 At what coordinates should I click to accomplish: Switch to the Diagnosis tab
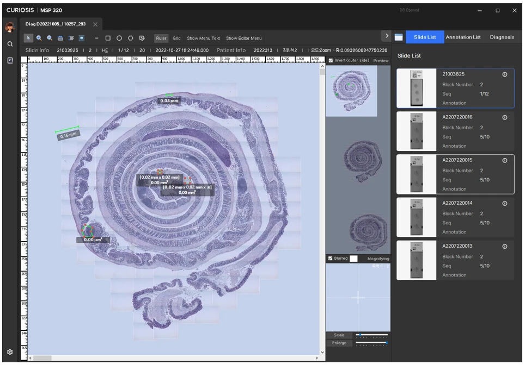[502, 37]
